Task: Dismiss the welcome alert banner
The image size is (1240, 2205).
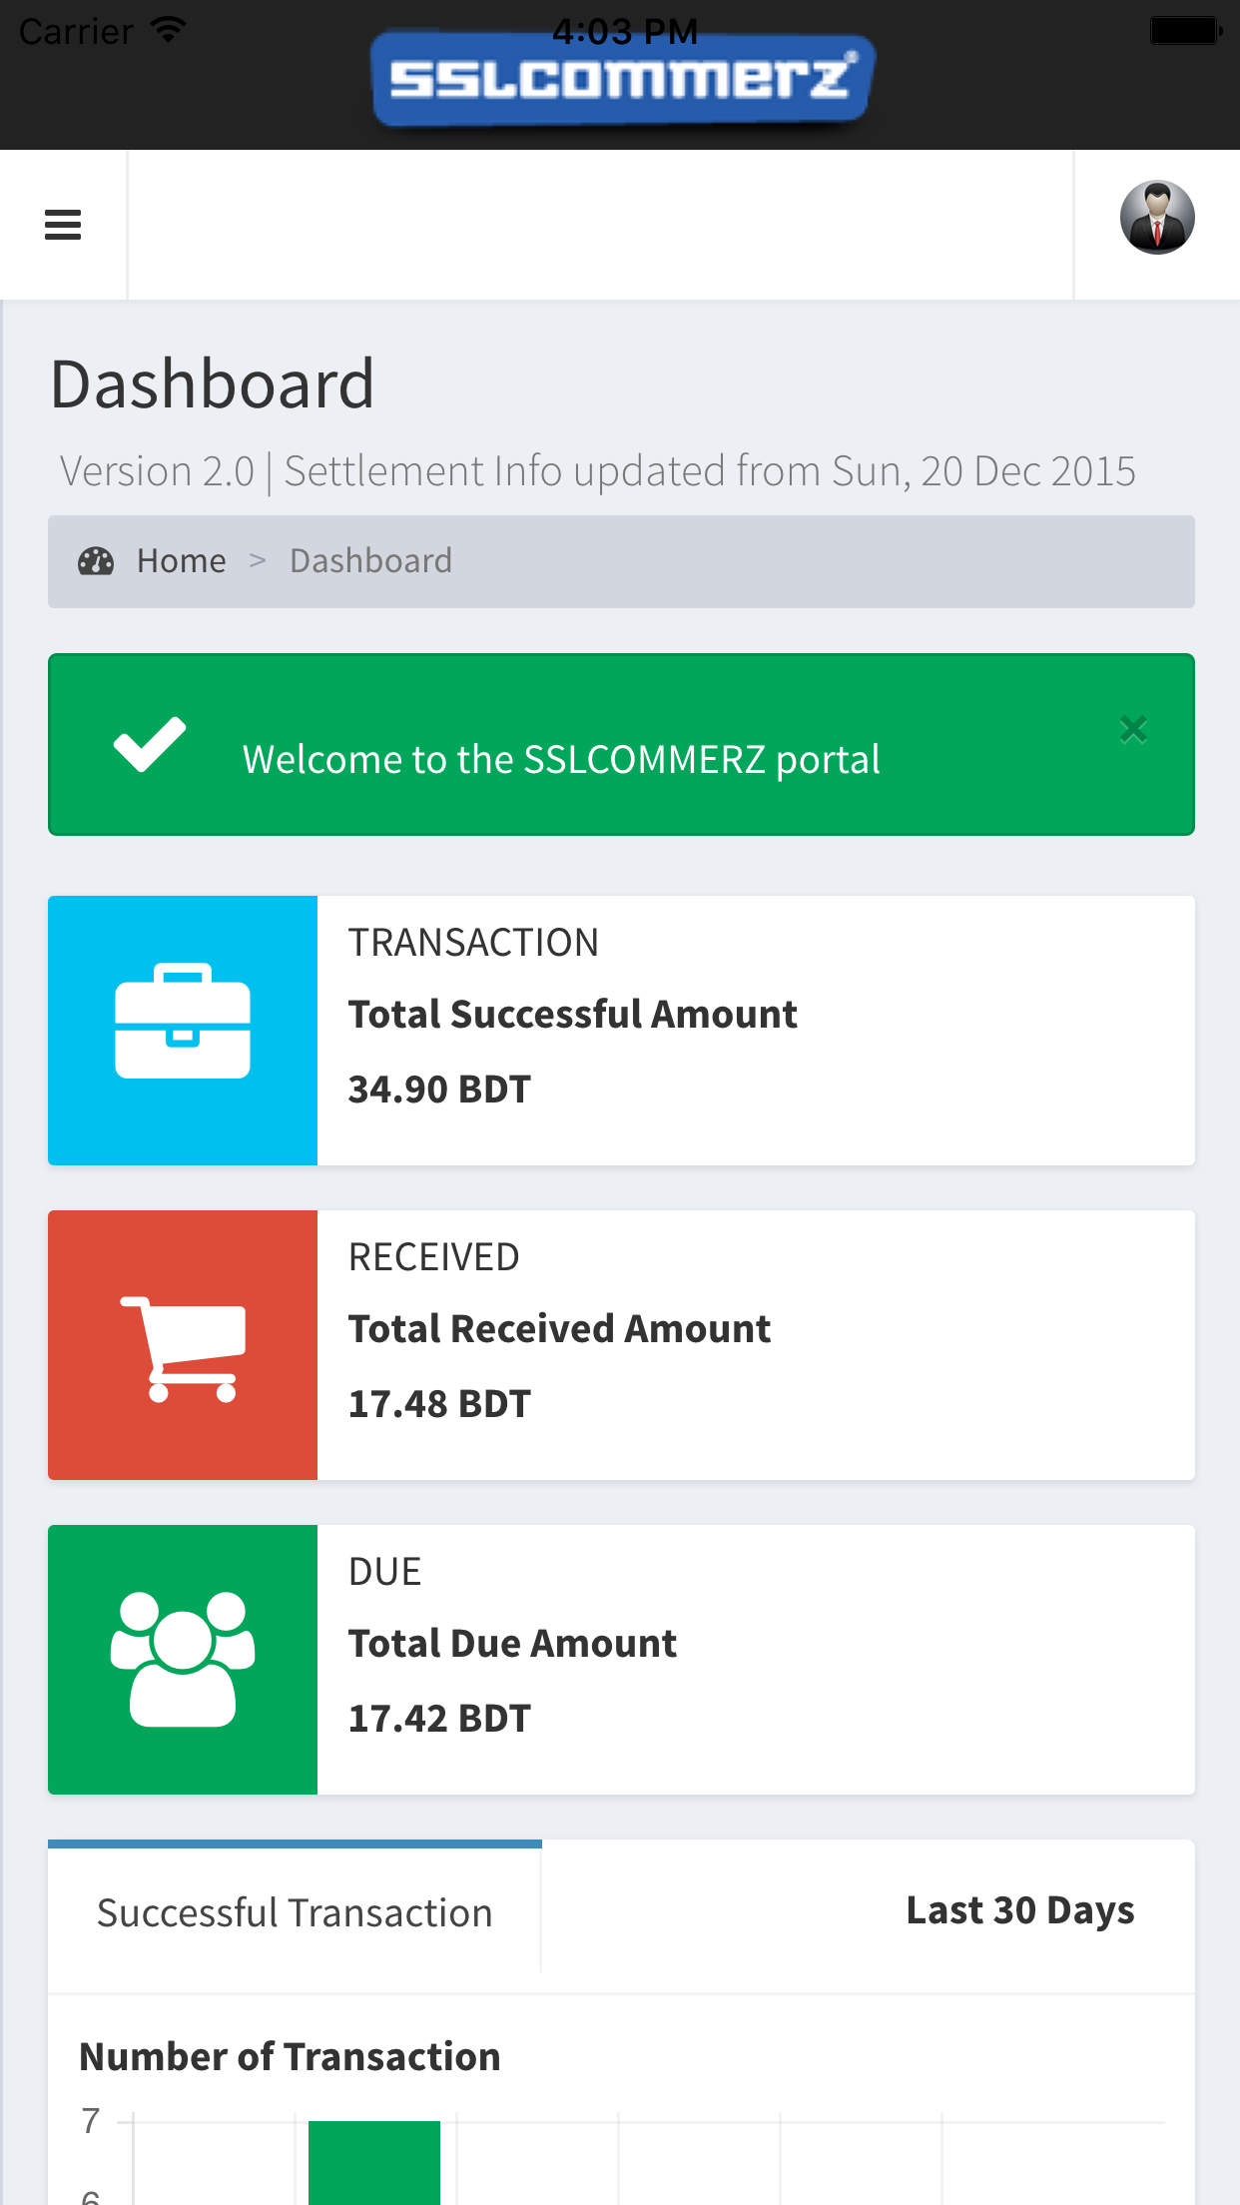Action: click(x=1133, y=729)
